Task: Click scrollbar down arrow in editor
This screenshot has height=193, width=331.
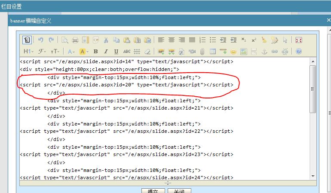Action: (313, 176)
